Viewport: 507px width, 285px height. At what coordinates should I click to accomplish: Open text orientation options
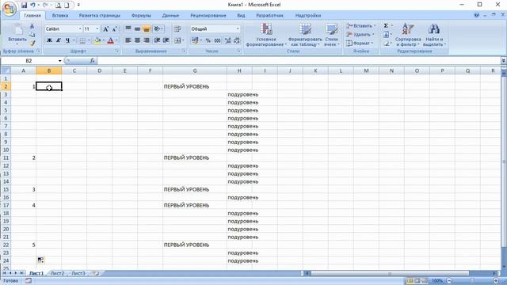pos(158,28)
